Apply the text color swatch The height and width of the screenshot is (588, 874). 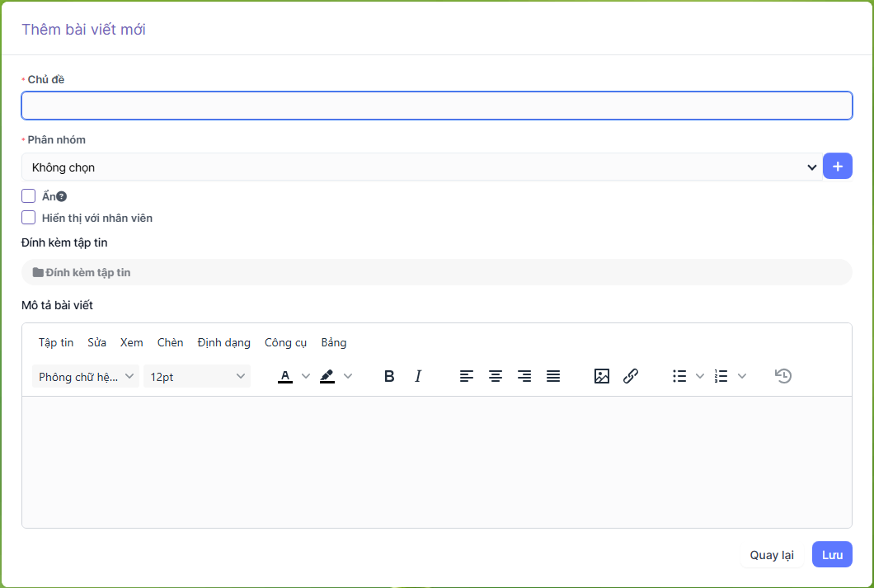point(285,376)
